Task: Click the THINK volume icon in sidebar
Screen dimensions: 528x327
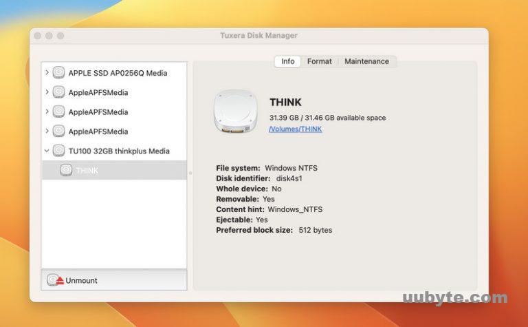Action: 66,170
